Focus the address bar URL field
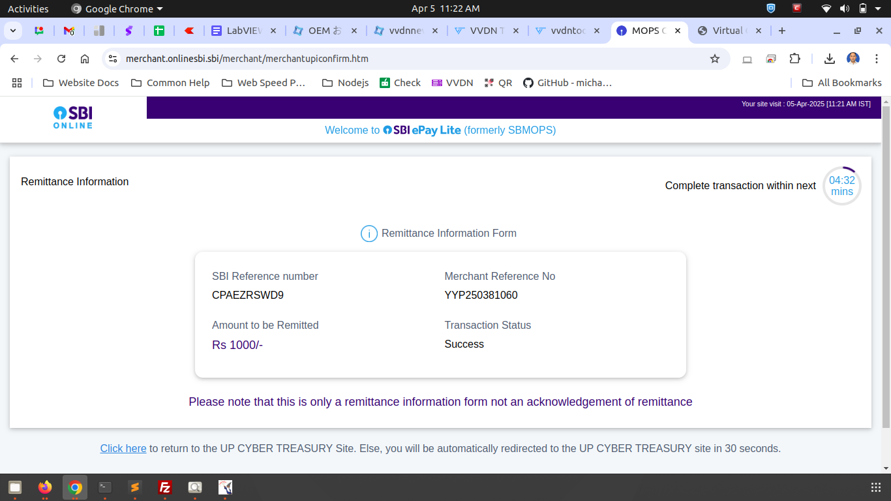891x501 pixels. tap(391, 59)
